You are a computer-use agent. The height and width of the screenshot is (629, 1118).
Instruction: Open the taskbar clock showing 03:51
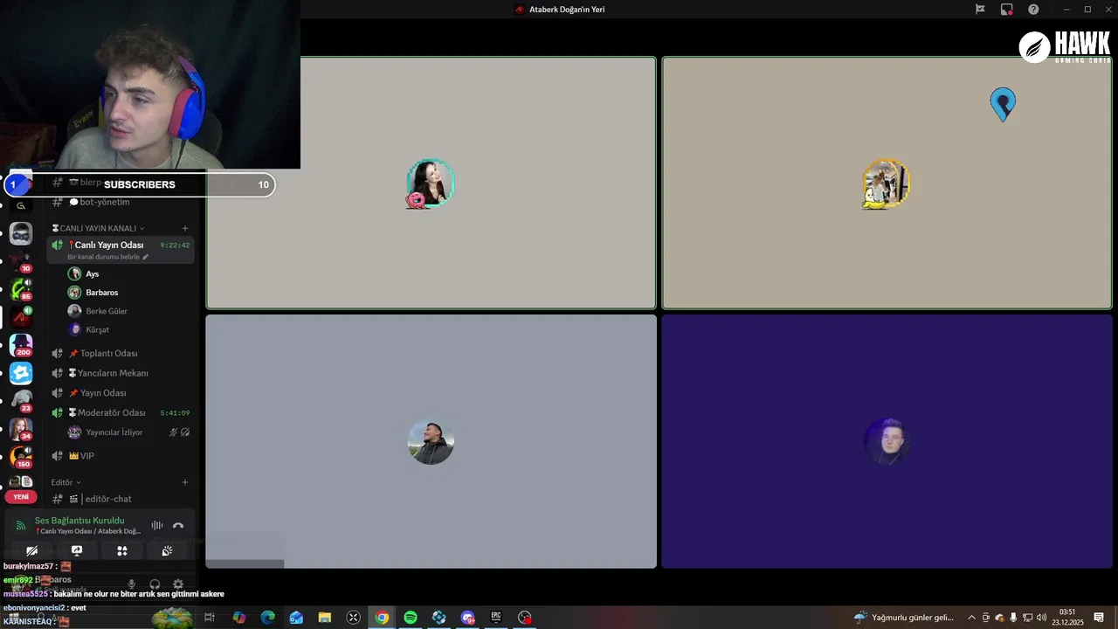click(1067, 618)
